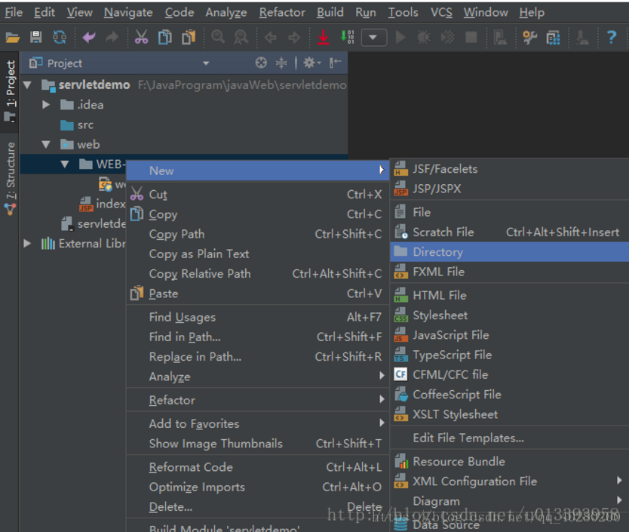Select Find Usages in context menu
The height and width of the screenshot is (532, 629).
click(x=257, y=317)
